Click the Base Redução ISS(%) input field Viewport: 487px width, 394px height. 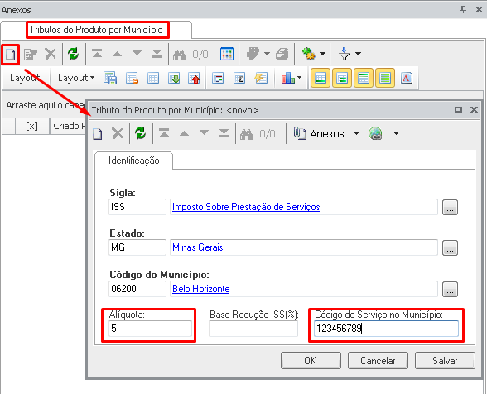click(x=253, y=329)
